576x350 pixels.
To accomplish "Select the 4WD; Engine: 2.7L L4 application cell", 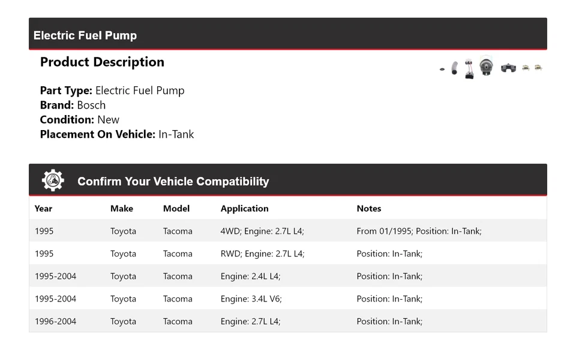I will click(262, 231).
